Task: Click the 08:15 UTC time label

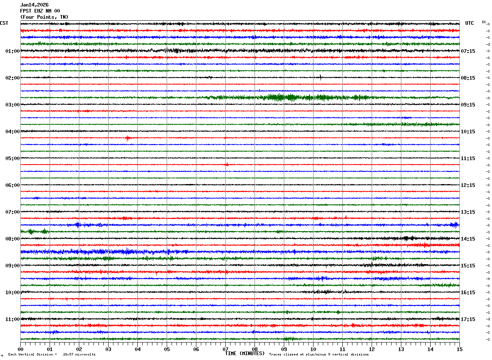Action: pos(468,78)
